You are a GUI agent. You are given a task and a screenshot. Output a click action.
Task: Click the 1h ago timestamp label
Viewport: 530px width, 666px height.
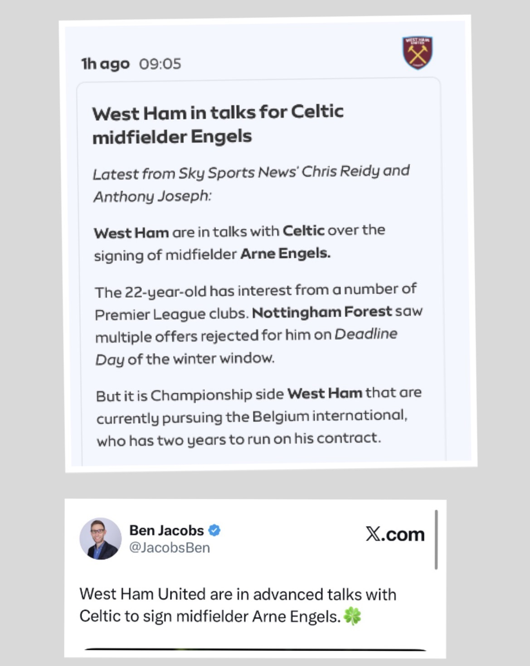point(105,63)
